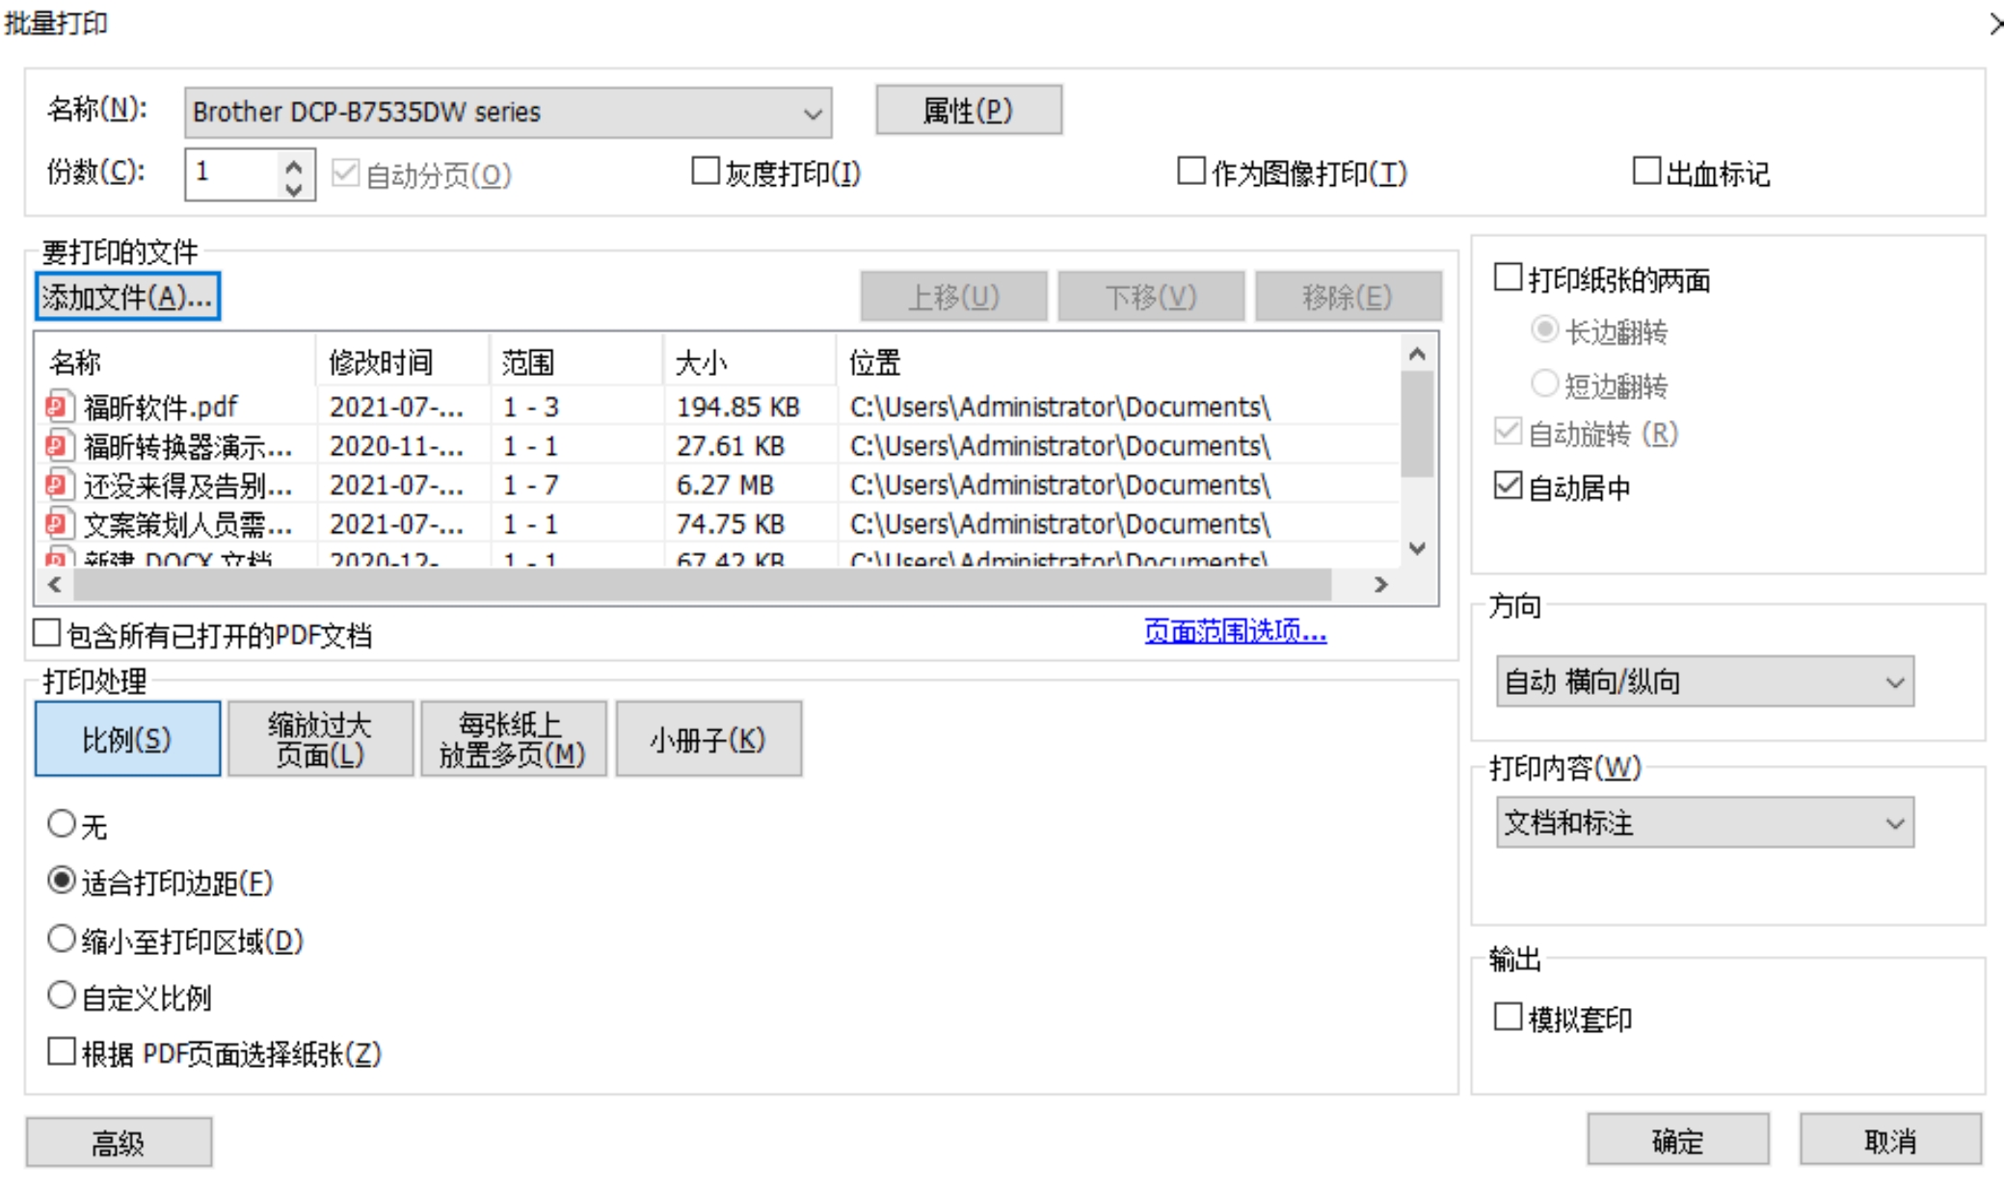Viewport: 2004px width, 1193px height.
Task: Click file list scroll up arrow
Action: (x=1417, y=354)
